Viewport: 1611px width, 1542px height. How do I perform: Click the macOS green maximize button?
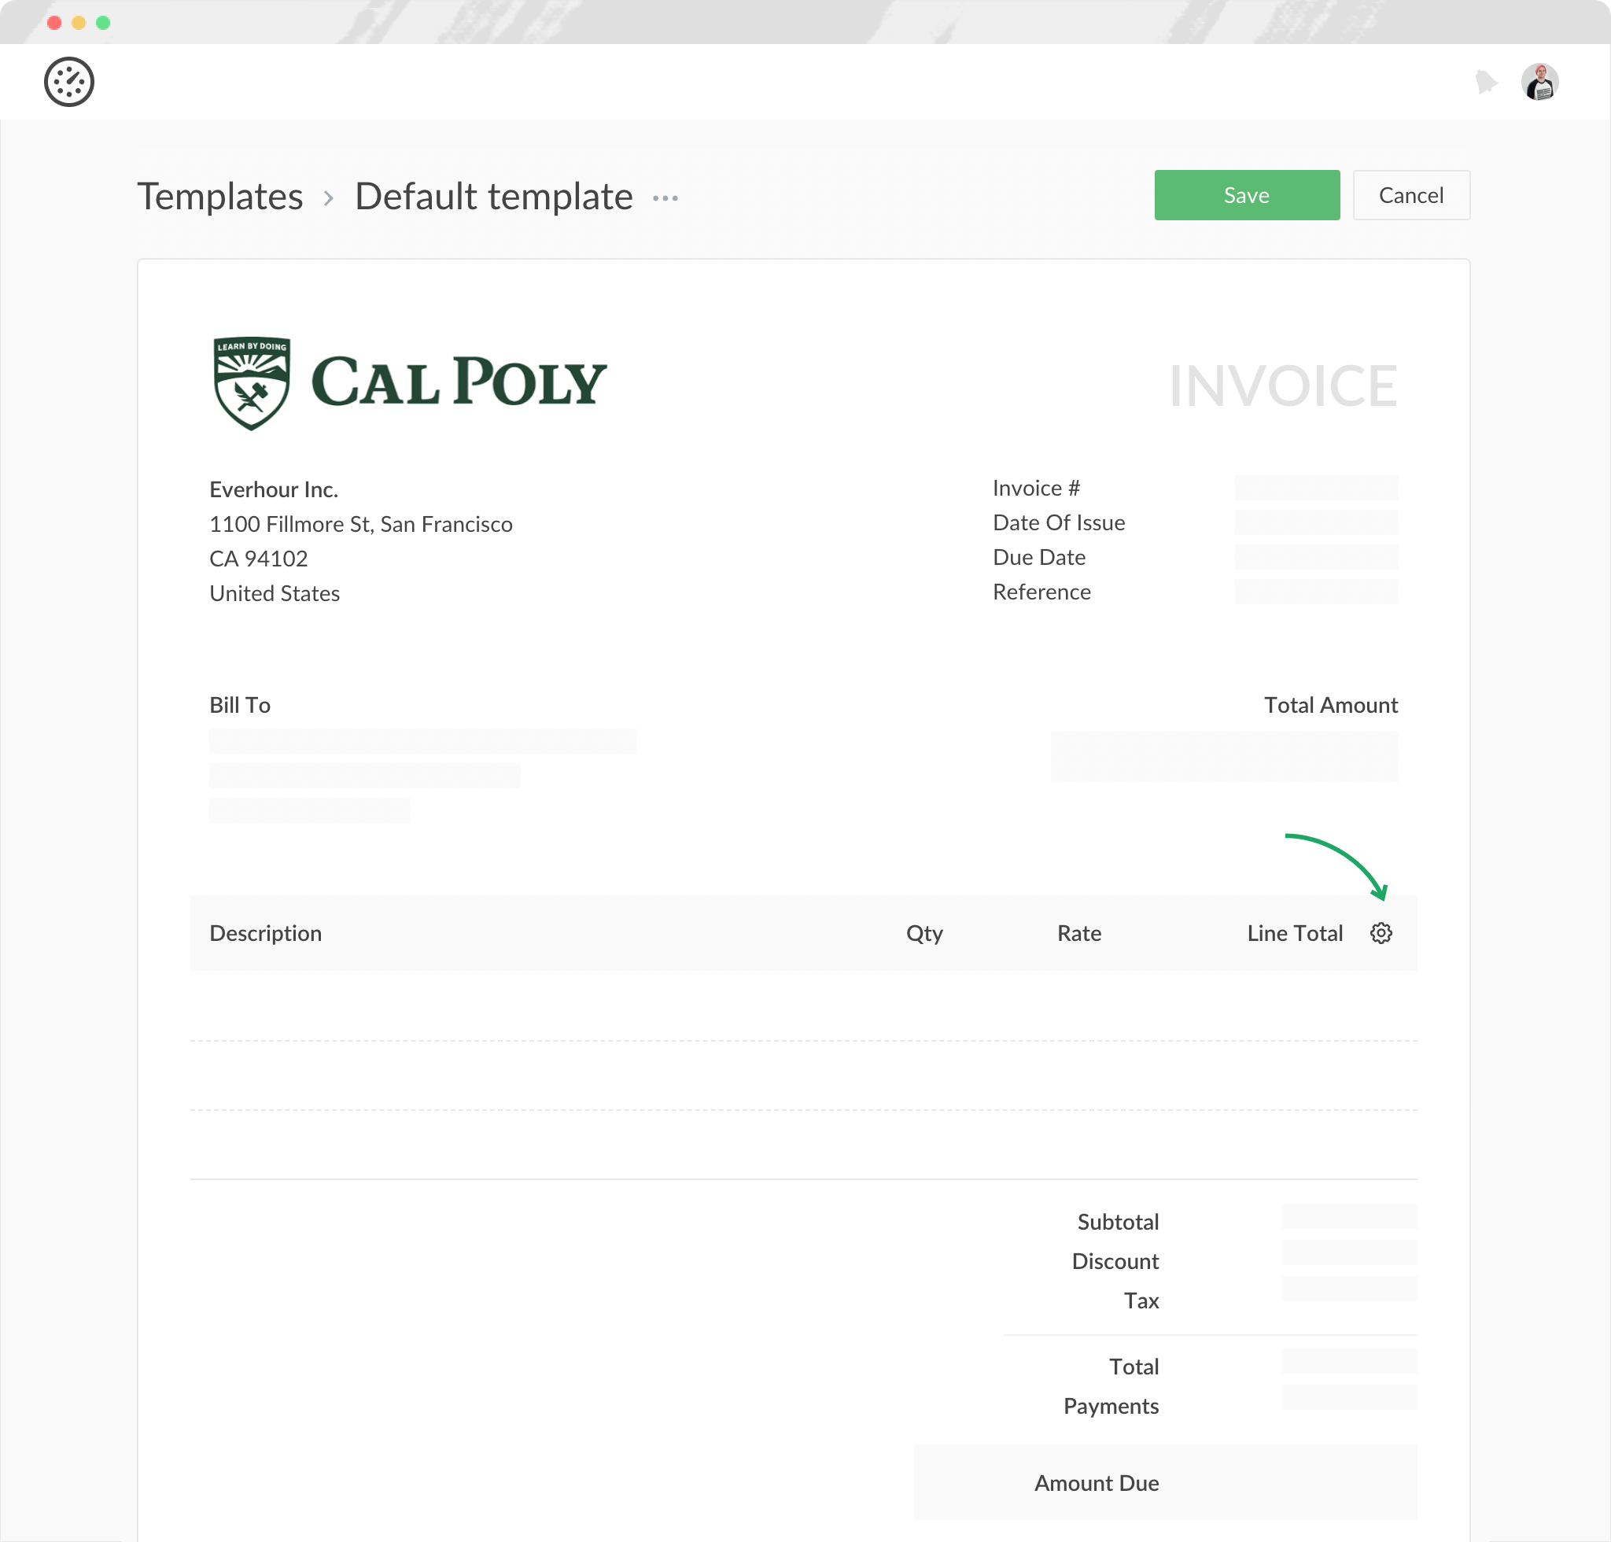tap(103, 23)
